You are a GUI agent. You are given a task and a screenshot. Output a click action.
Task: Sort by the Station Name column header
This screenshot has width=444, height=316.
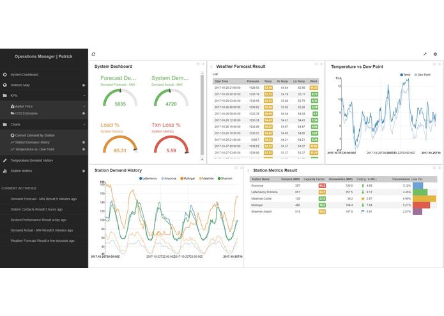click(261, 179)
